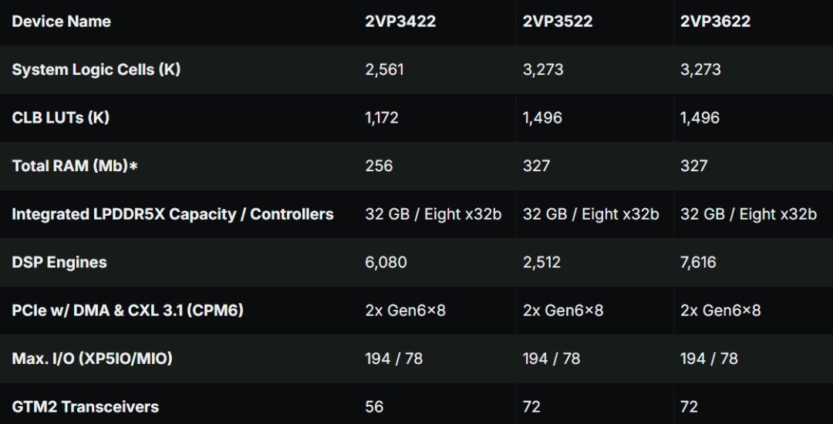Select the 2VP3522 column header
833x424 pixels.
[x=558, y=22]
